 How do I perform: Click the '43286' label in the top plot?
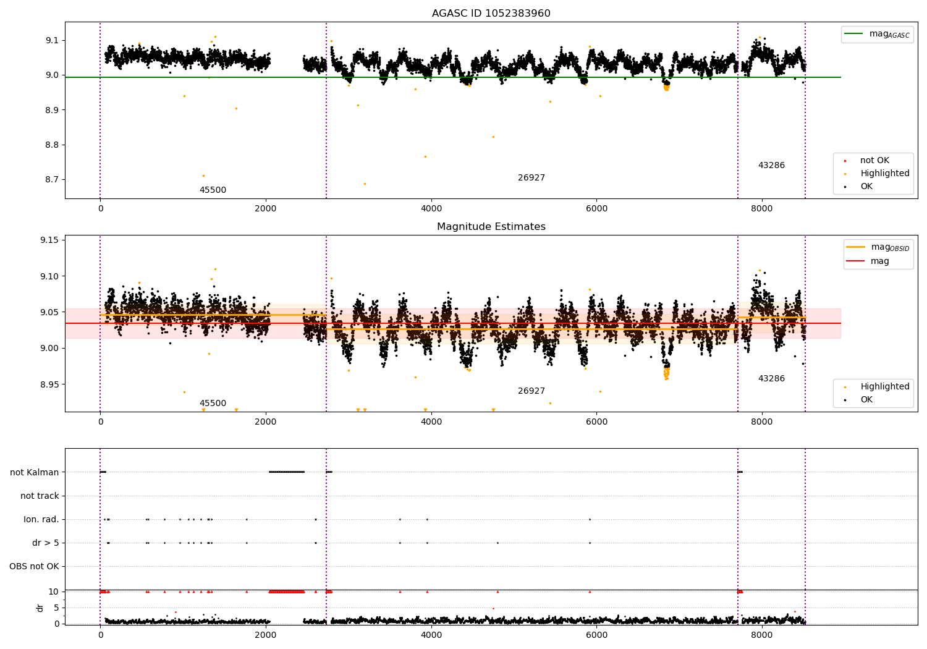771,165
